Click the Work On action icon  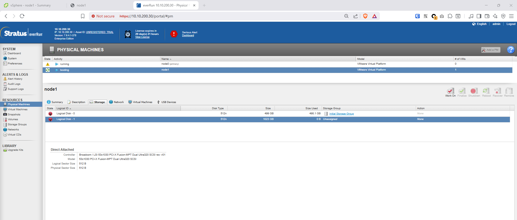450,91
